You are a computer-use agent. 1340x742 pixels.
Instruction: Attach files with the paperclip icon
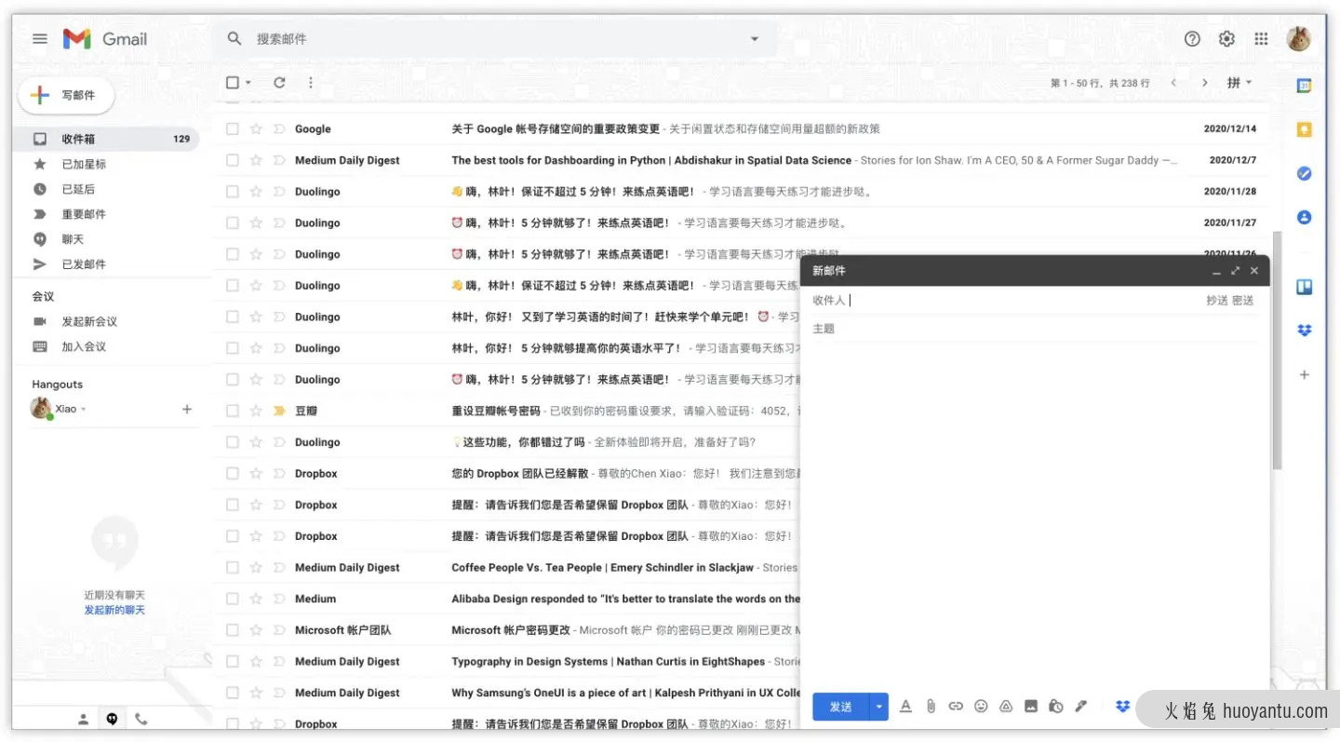931,707
